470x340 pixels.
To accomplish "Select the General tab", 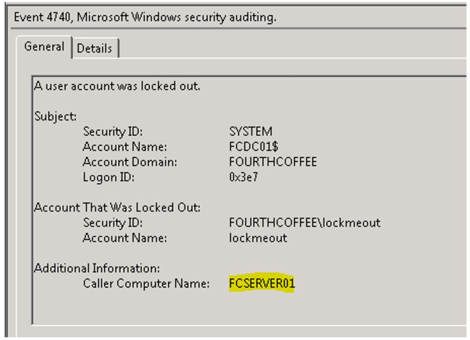I will 44,47.
